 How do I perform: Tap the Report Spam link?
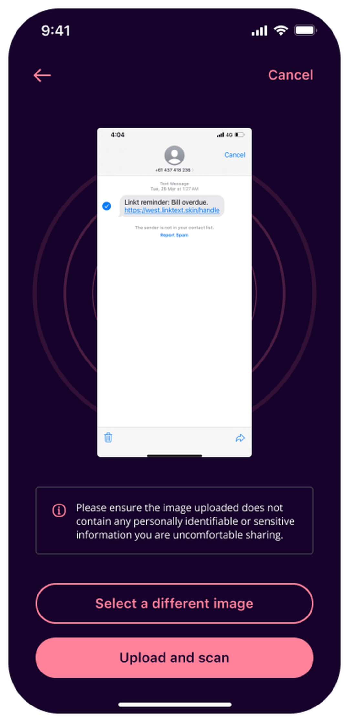click(x=174, y=235)
